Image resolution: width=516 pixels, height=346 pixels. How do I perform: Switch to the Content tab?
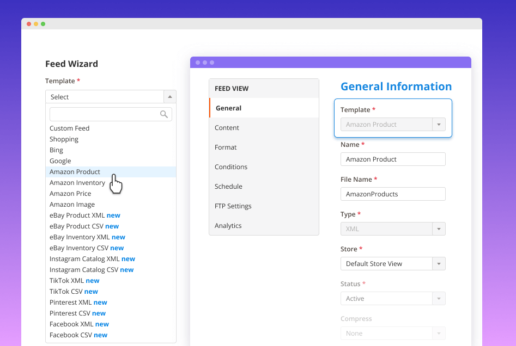[x=227, y=127]
